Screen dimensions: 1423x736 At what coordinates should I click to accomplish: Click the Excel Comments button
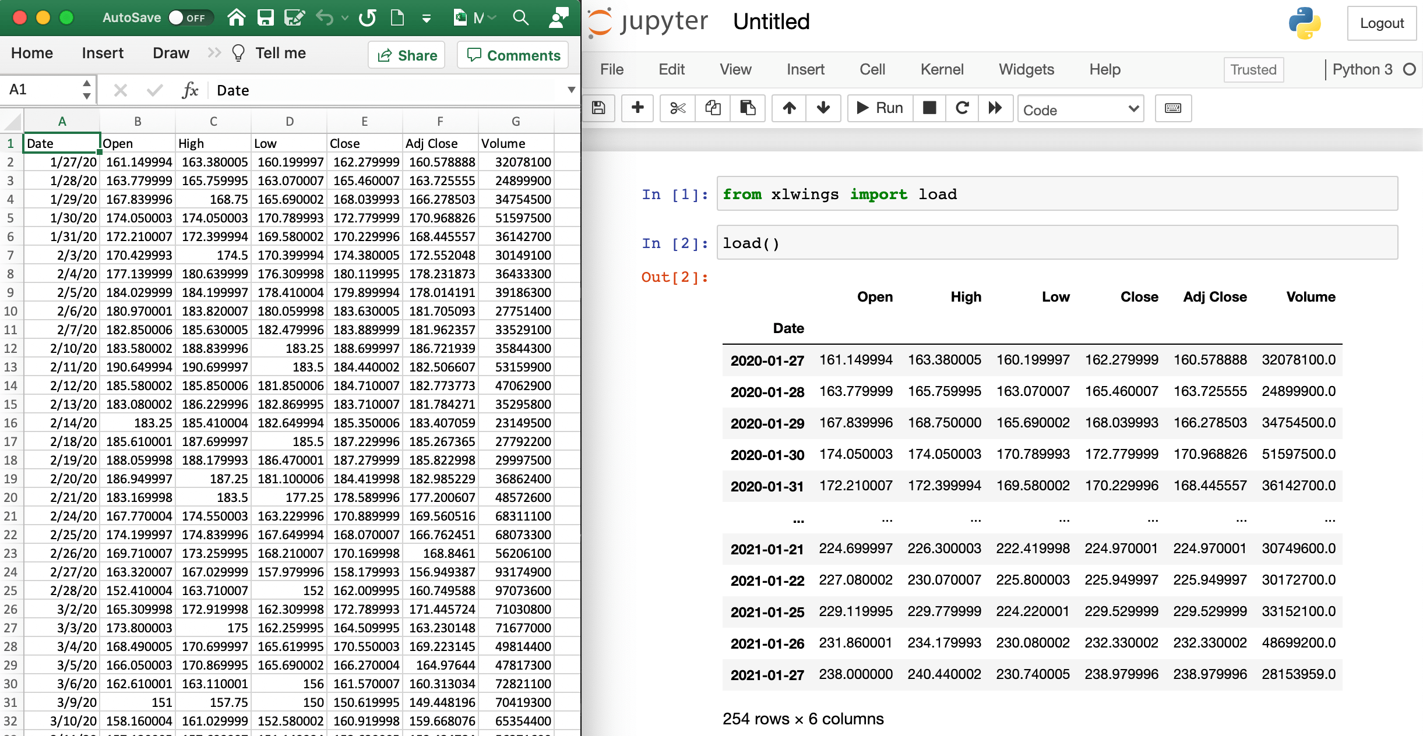point(513,55)
